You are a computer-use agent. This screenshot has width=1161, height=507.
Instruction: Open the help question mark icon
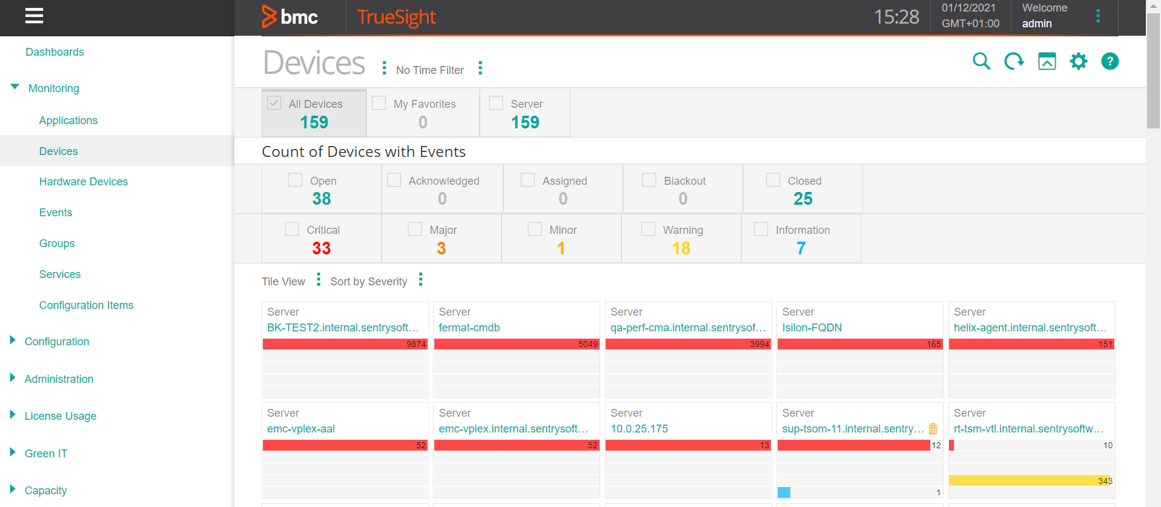1110,61
